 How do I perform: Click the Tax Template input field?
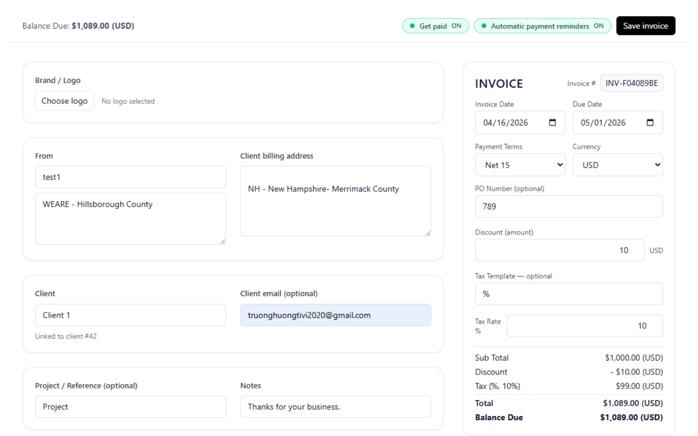(x=569, y=294)
